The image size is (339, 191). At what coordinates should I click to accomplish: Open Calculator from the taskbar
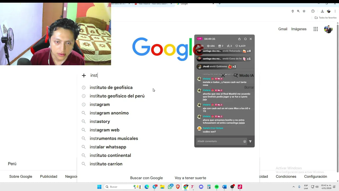point(209,187)
